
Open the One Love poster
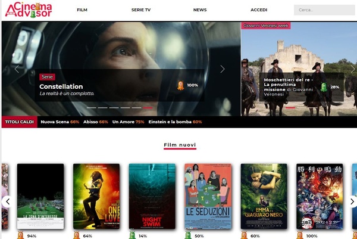coord(96,196)
